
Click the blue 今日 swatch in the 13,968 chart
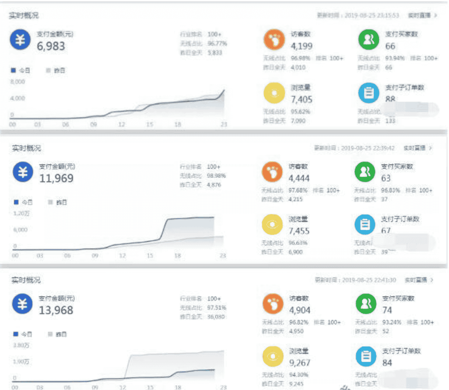[x=15, y=334]
